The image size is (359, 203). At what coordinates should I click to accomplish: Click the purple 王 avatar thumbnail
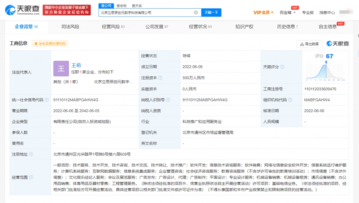61,69
